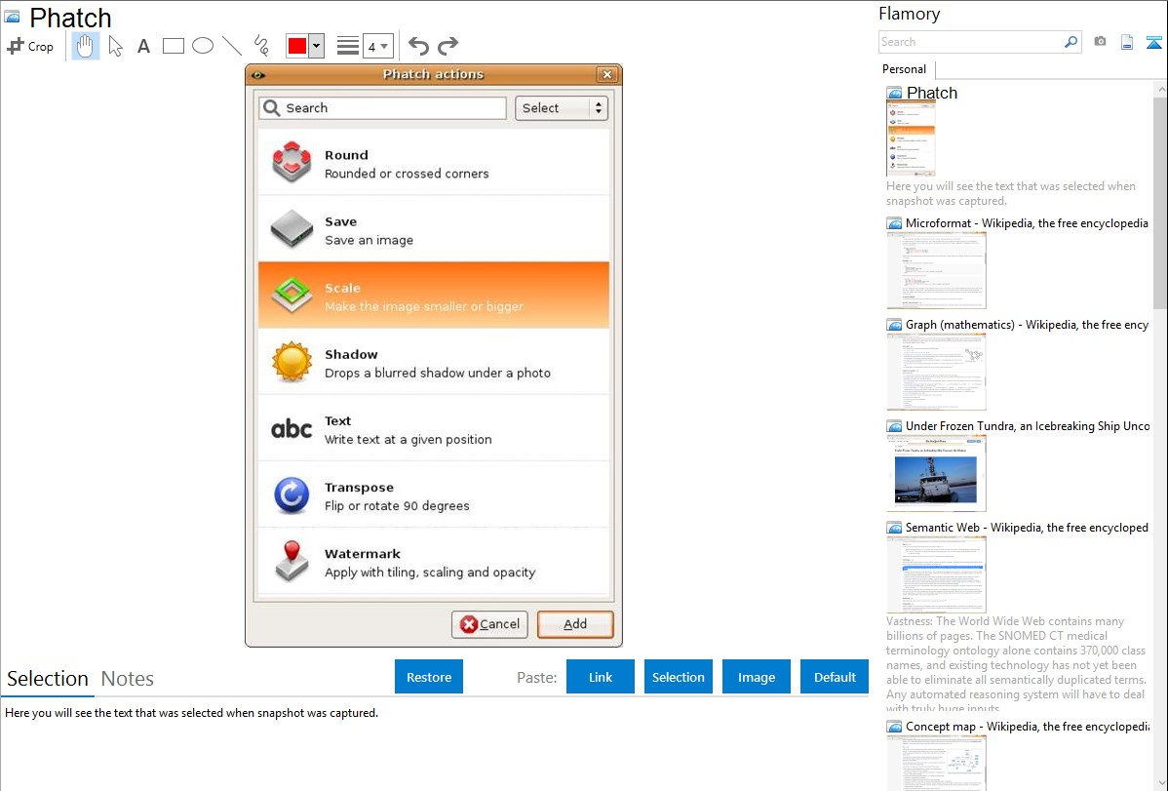Switch to the Notes tab
The image size is (1168, 791).
(x=128, y=679)
